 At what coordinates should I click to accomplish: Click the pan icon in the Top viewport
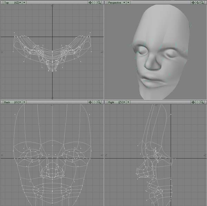click(x=90, y=2)
